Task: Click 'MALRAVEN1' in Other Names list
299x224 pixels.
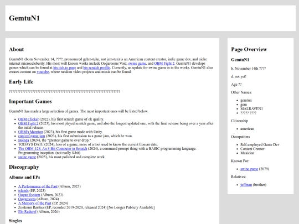Action: [251, 109]
